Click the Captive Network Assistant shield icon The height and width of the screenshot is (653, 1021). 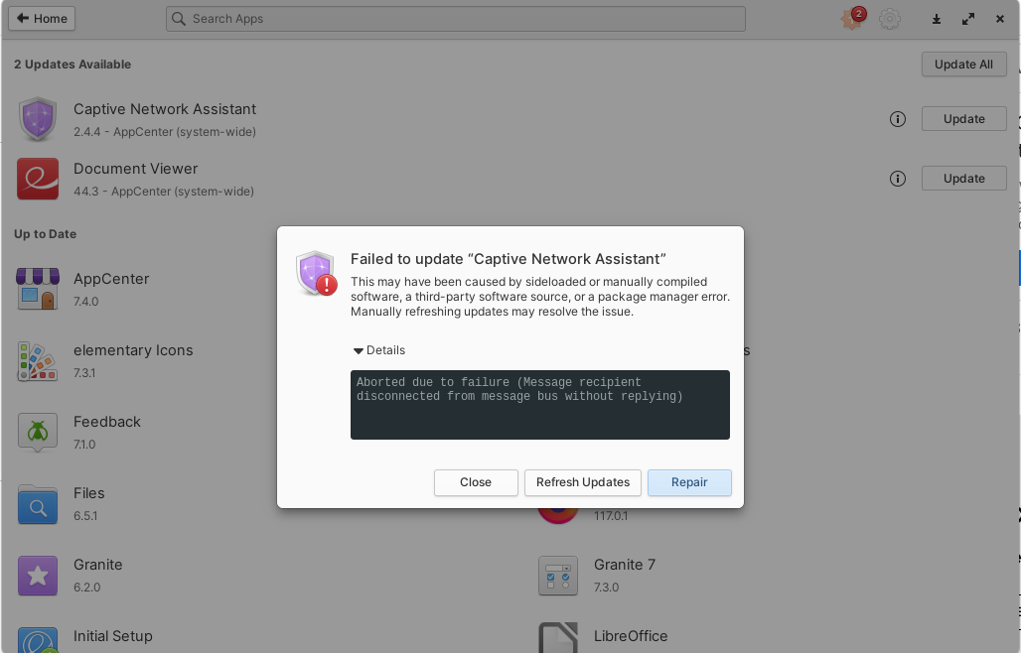[37, 118]
